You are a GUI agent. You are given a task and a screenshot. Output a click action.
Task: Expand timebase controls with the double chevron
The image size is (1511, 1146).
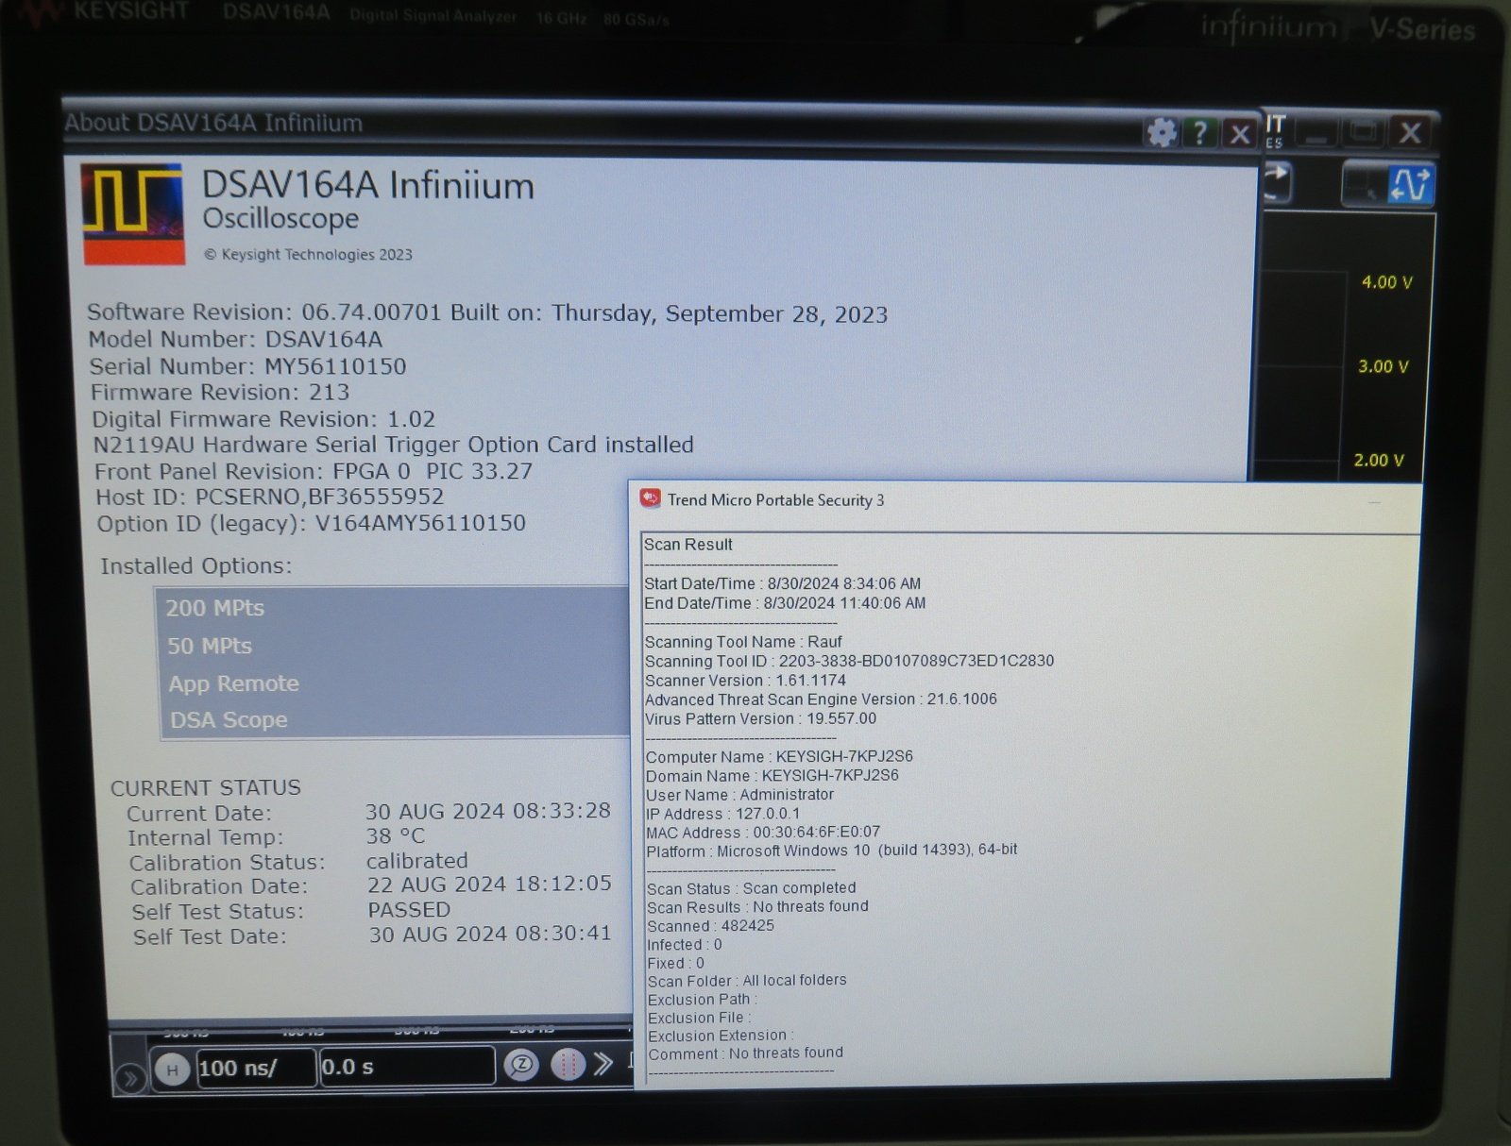point(603,1064)
